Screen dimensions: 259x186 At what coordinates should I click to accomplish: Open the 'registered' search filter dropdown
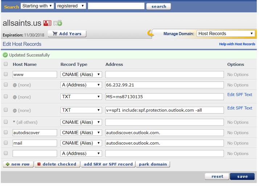71,6
